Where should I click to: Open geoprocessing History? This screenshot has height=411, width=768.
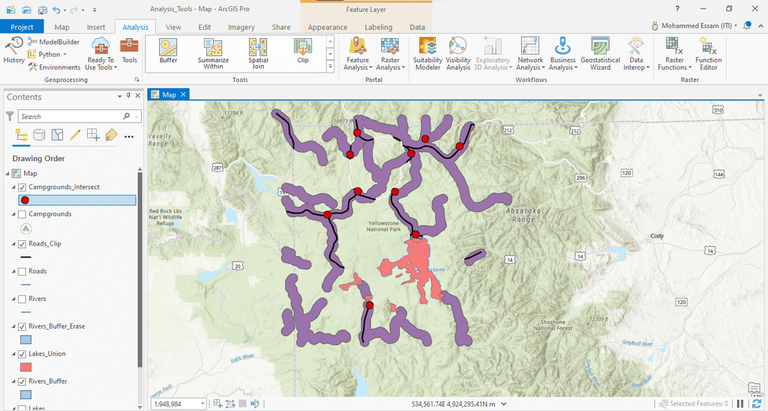point(13,51)
